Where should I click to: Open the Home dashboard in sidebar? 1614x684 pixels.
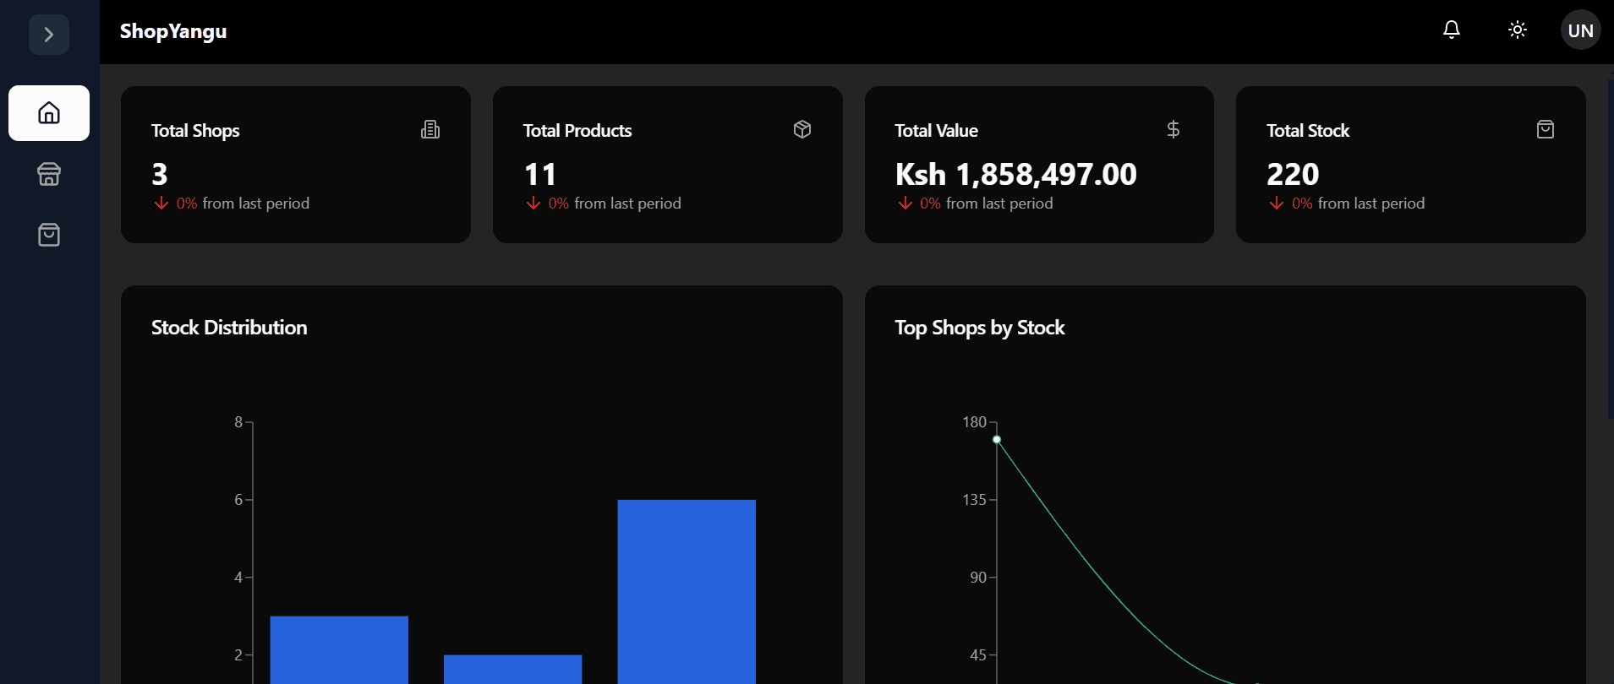pos(49,113)
